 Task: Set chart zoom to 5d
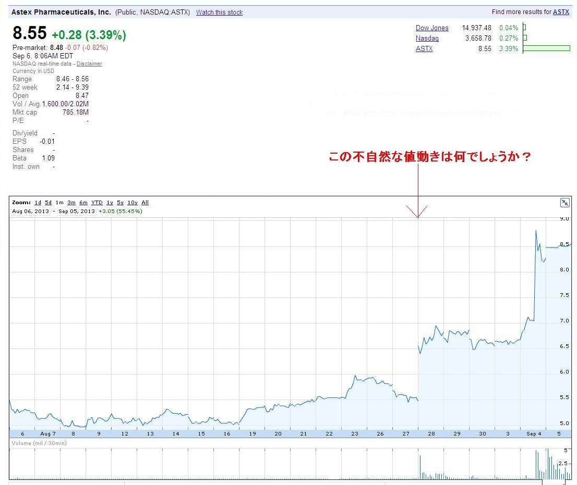[x=48, y=203]
